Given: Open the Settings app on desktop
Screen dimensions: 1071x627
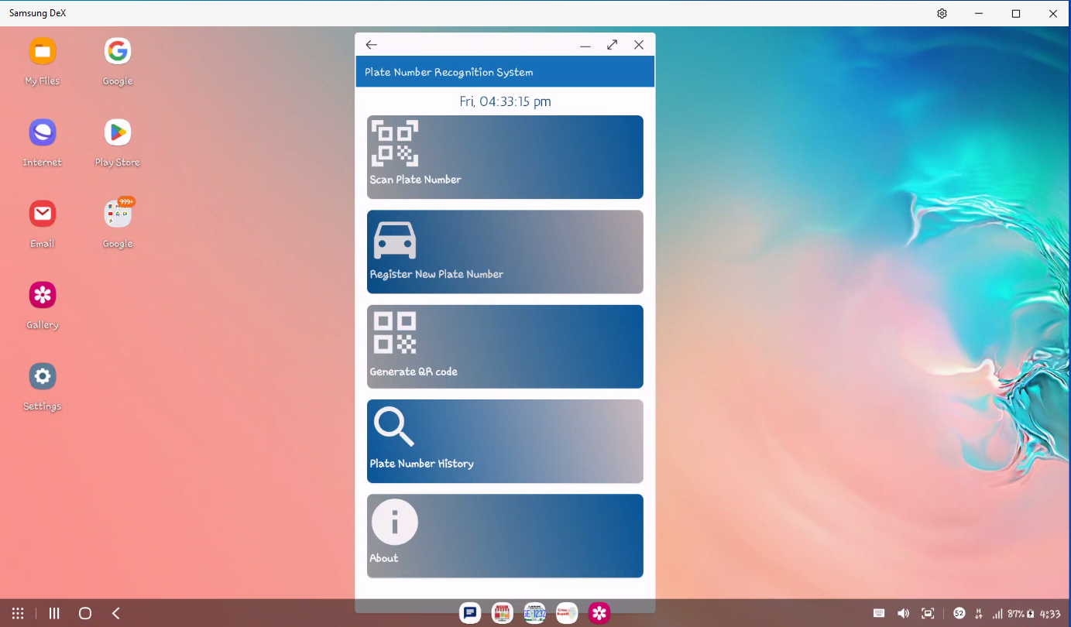Looking at the screenshot, I should click(43, 377).
